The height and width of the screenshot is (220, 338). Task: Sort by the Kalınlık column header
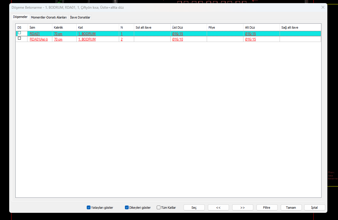[x=64, y=27]
